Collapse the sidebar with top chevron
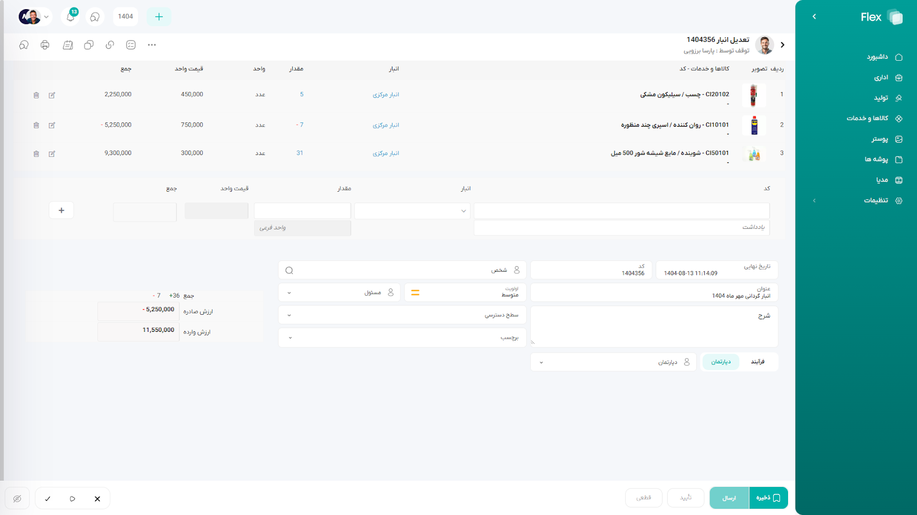Viewport: 917px width, 515px height. pyautogui.click(x=814, y=17)
